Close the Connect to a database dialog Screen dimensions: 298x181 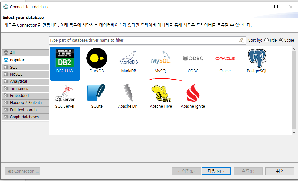(x=291, y=7)
